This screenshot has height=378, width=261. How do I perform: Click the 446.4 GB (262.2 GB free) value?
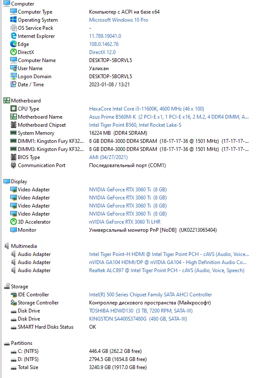pos(115,351)
